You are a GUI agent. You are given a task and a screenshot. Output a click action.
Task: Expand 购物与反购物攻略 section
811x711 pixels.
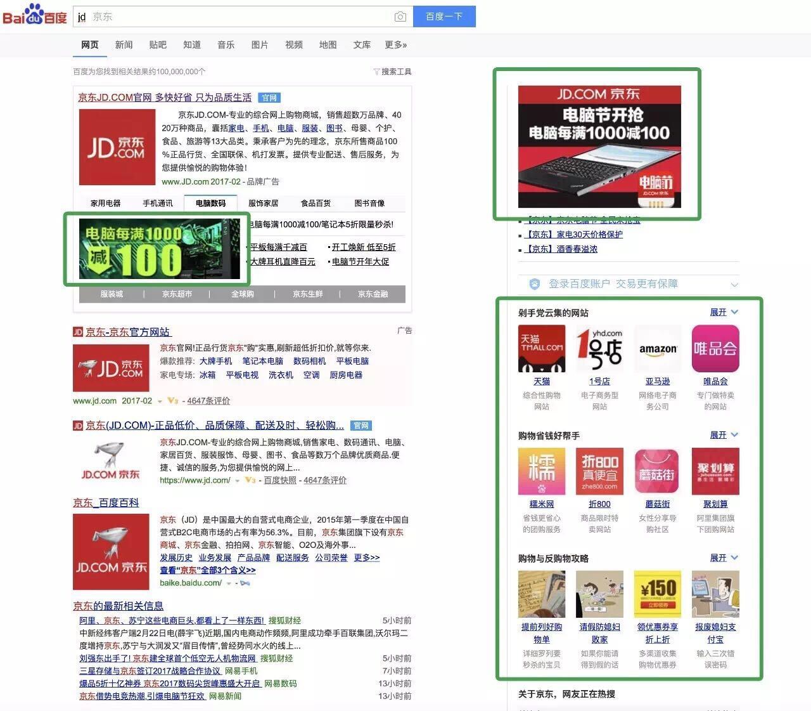click(x=724, y=558)
